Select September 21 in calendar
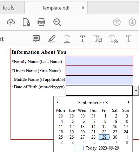Viewport: 139px width, 152px height. tap(93, 132)
